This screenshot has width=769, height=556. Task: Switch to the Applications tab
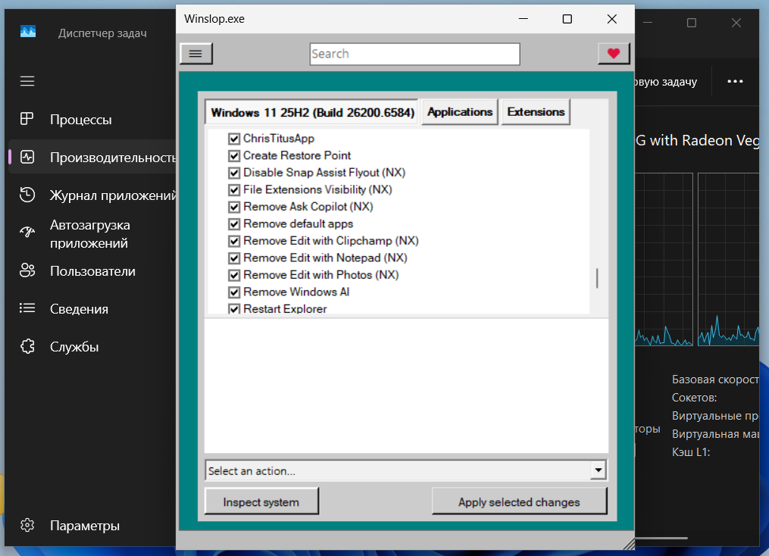tap(460, 112)
